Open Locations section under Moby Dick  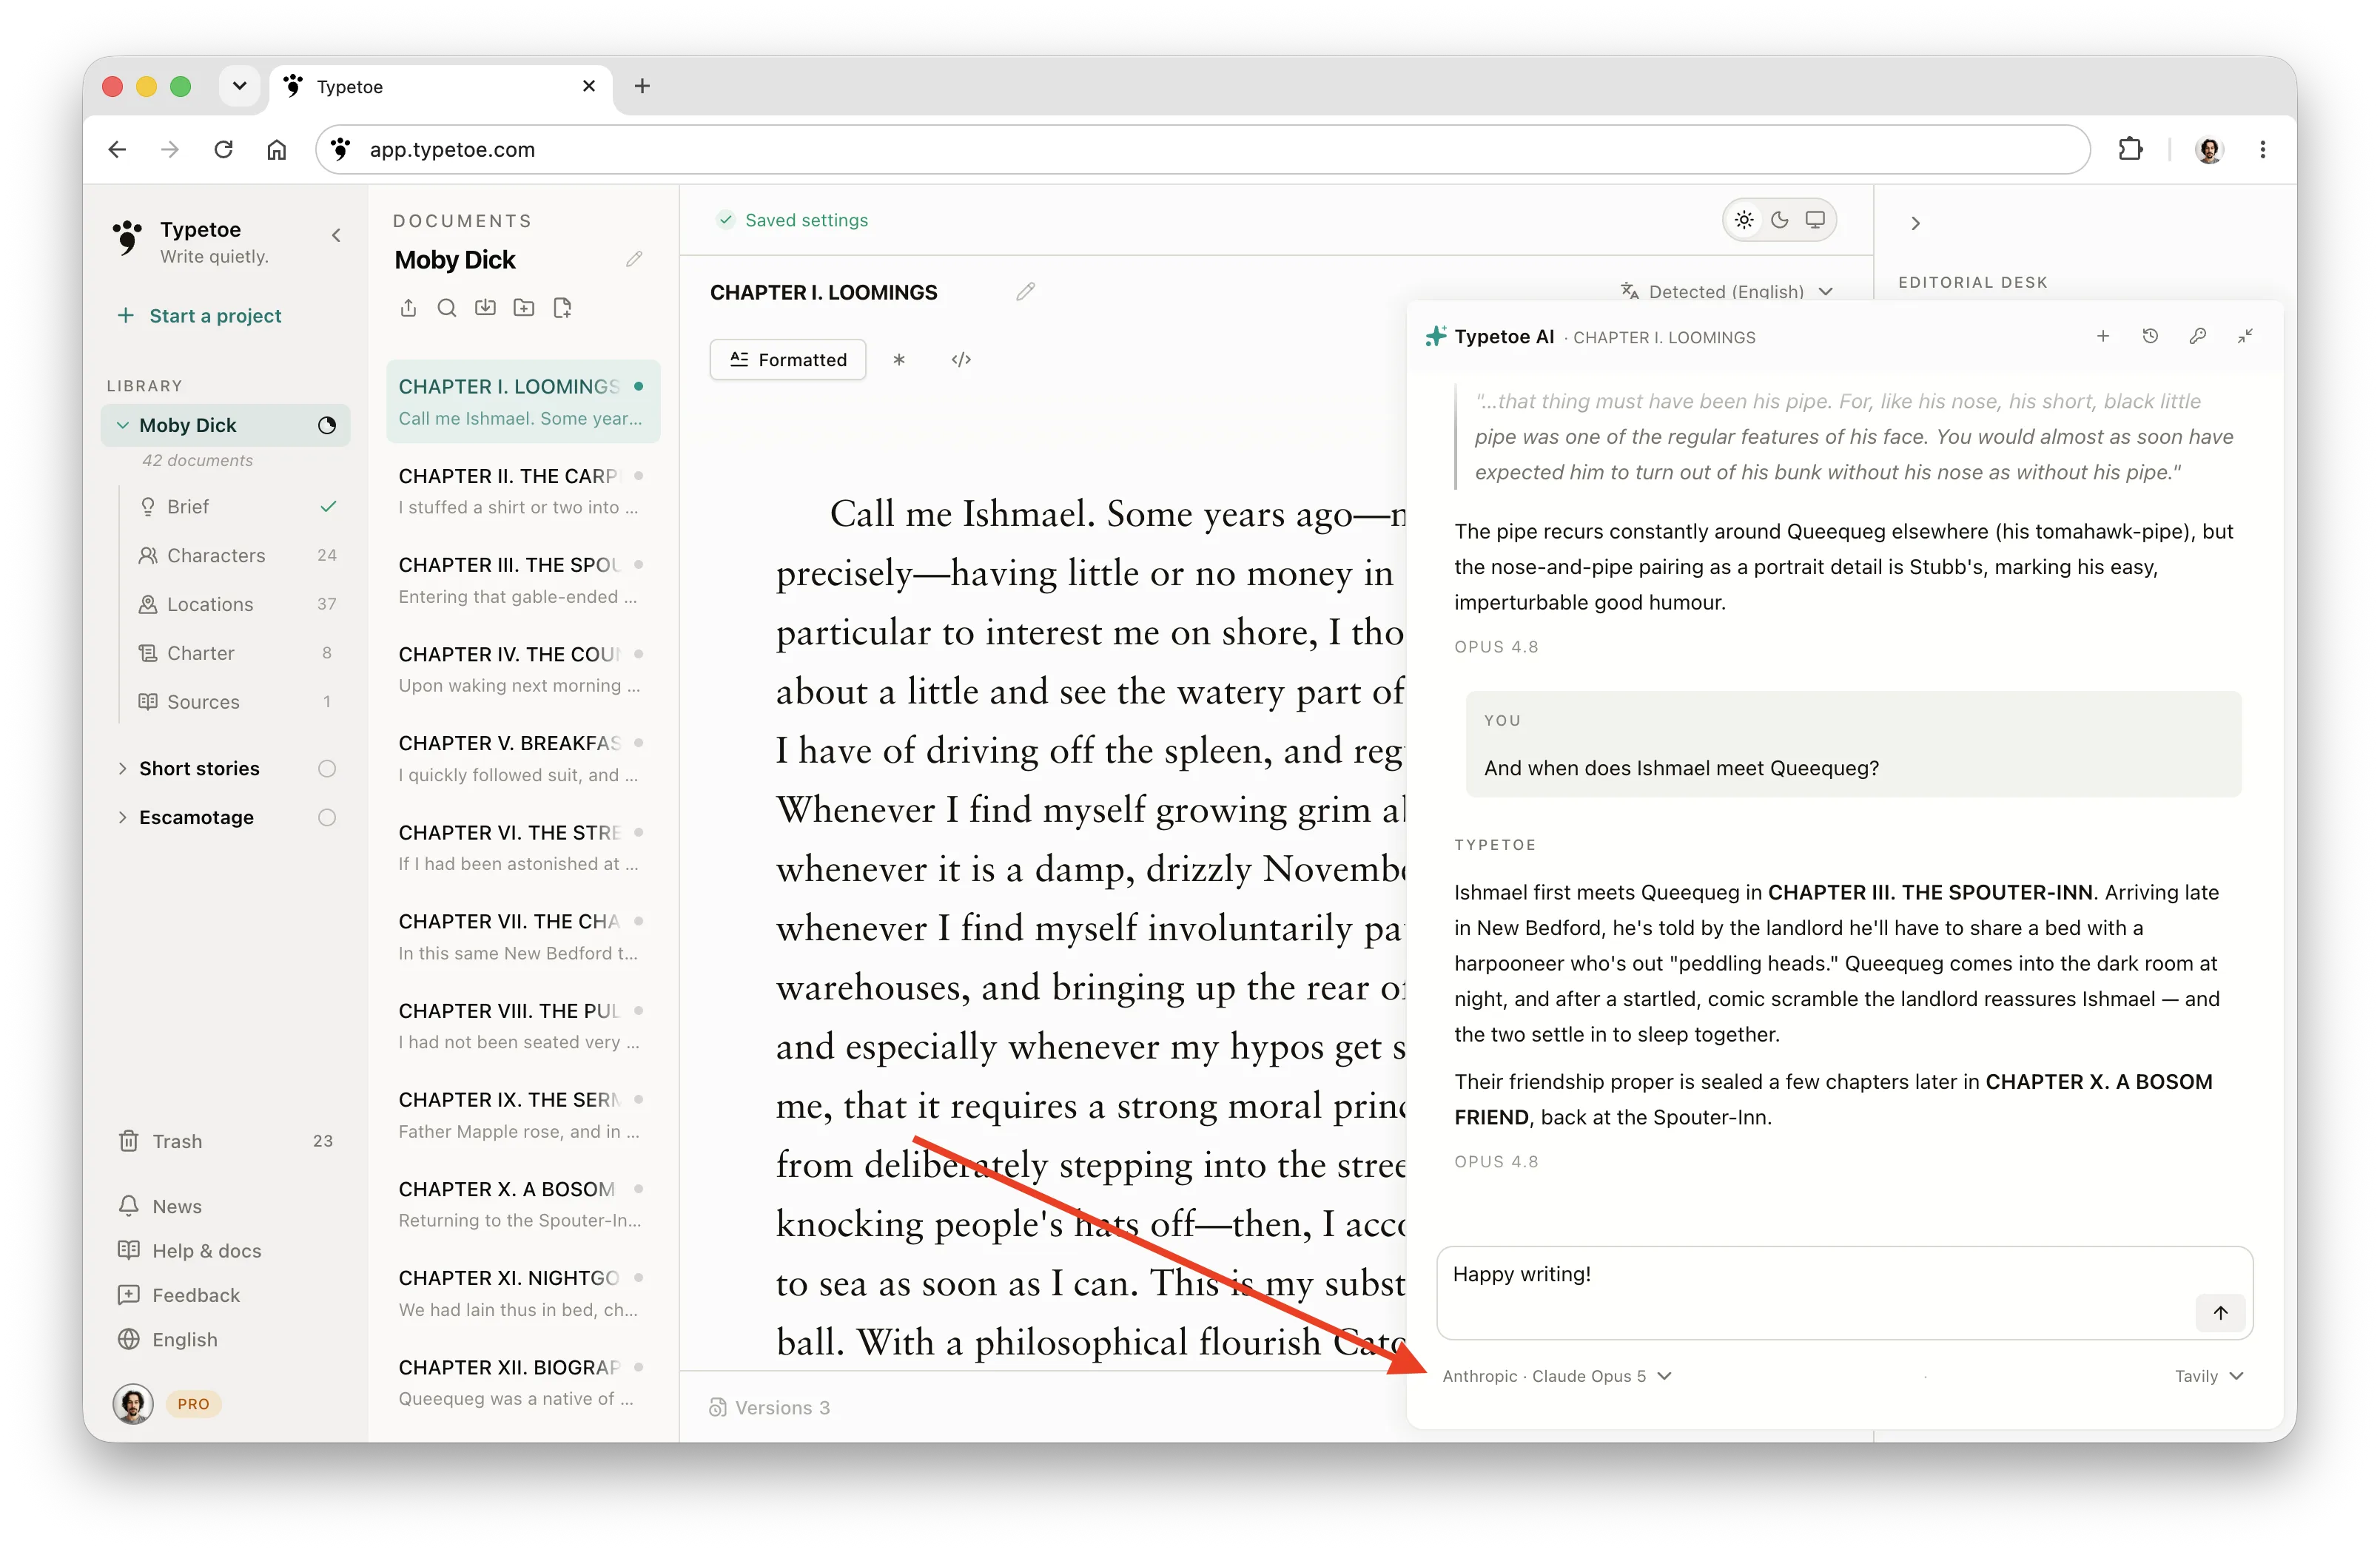coord(238,604)
